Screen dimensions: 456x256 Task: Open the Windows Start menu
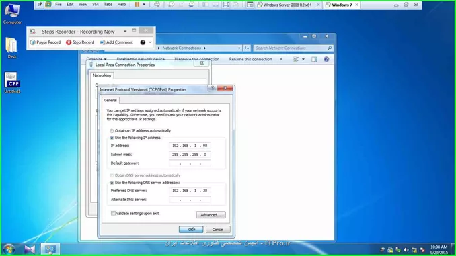pyautogui.click(x=9, y=249)
